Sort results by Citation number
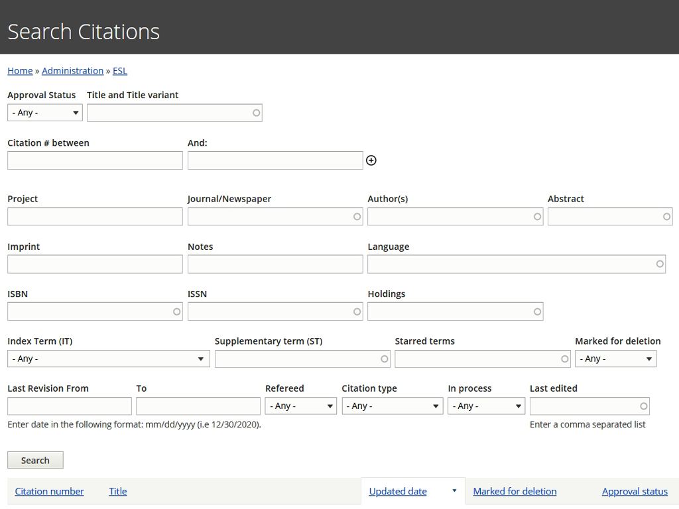679x509 pixels. 49,491
